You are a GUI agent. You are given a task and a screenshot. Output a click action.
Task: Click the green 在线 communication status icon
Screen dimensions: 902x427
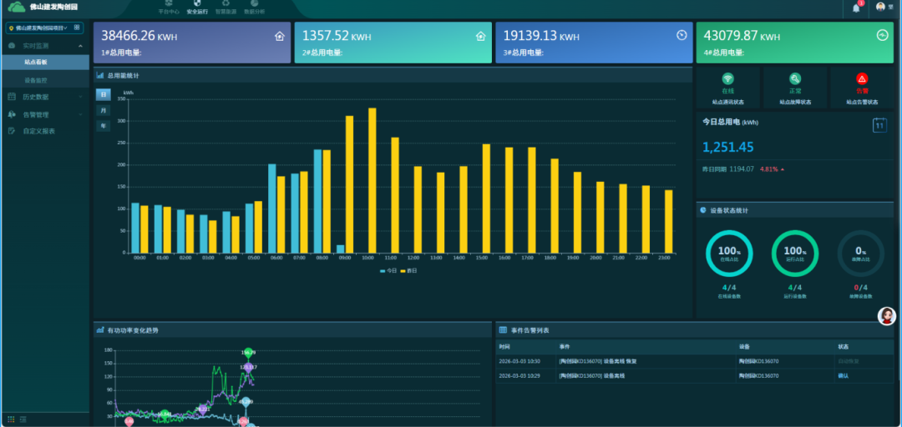click(727, 79)
